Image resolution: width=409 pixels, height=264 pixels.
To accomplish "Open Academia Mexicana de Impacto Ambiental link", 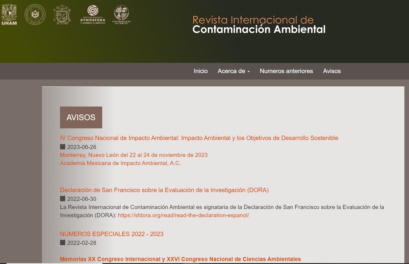I will pyautogui.click(x=120, y=163).
